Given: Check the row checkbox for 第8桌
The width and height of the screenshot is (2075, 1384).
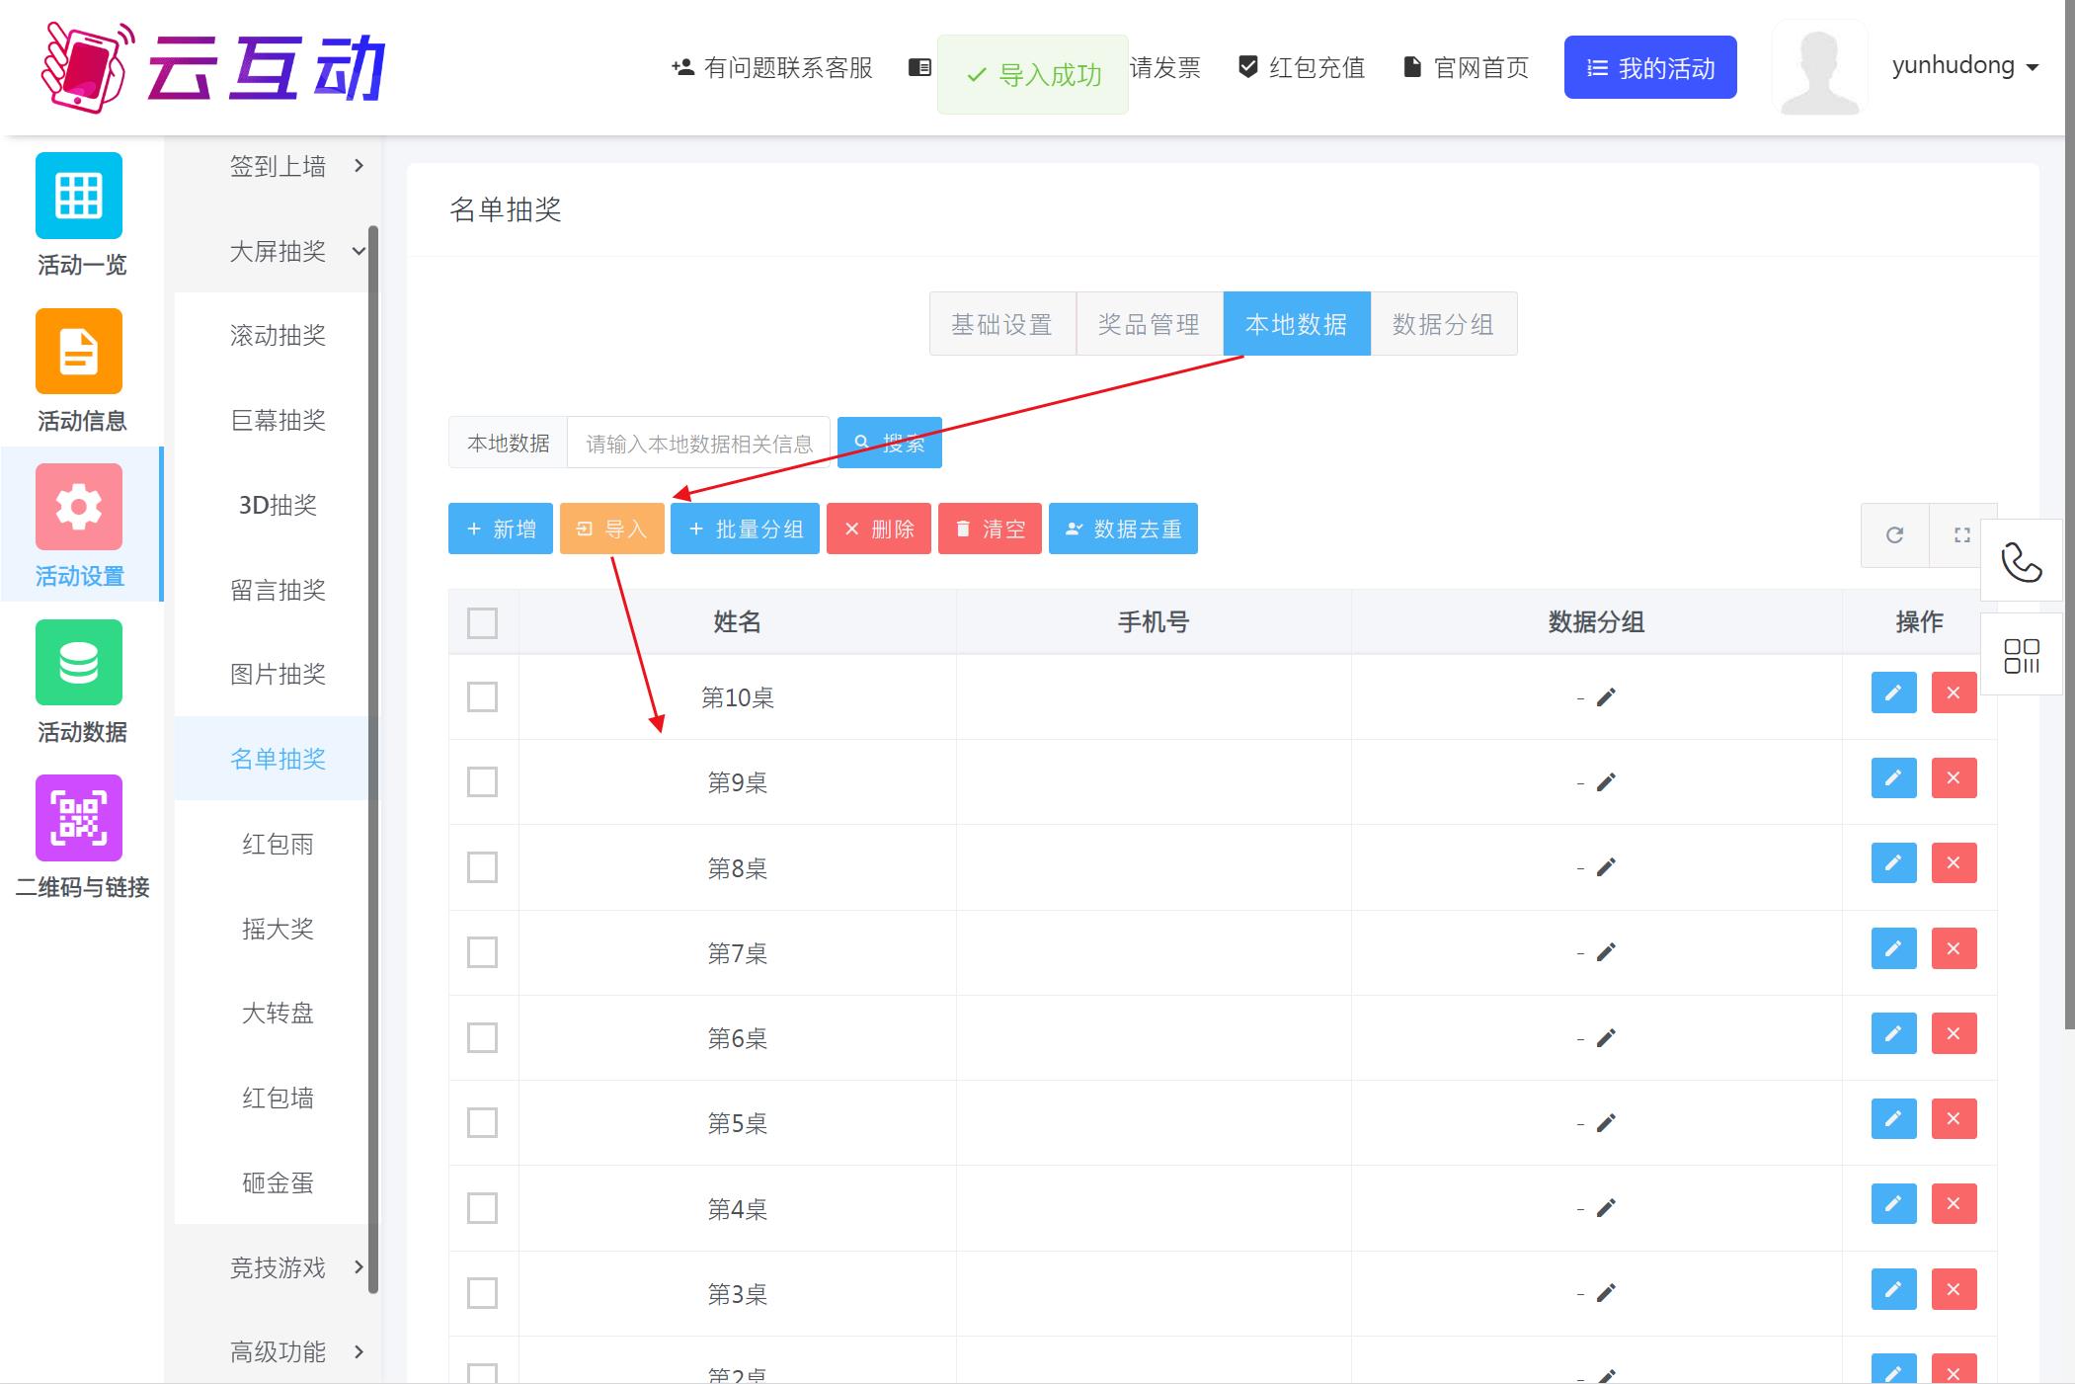Looking at the screenshot, I should click(x=482, y=867).
